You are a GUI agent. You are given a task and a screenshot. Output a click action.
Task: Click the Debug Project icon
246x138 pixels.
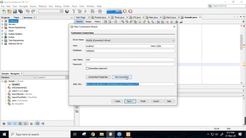[x=93, y=11]
